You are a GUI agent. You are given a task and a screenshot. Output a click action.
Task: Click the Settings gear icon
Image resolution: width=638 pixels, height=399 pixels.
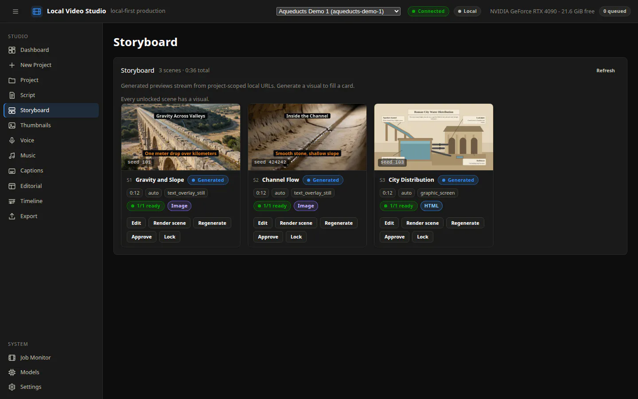(12, 387)
